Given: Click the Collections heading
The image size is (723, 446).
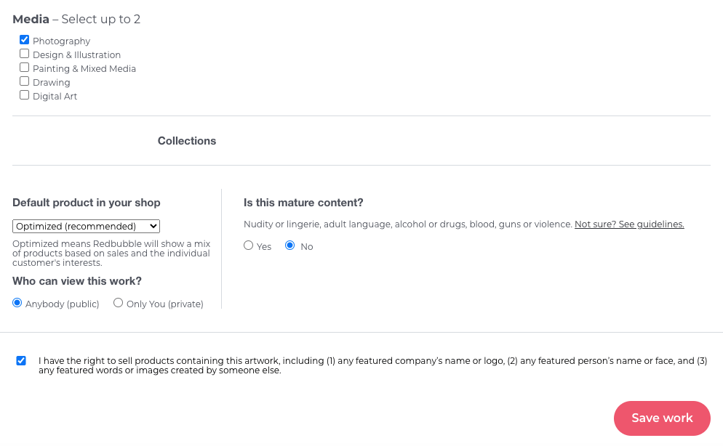Looking at the screenshot, I should 187,141.
